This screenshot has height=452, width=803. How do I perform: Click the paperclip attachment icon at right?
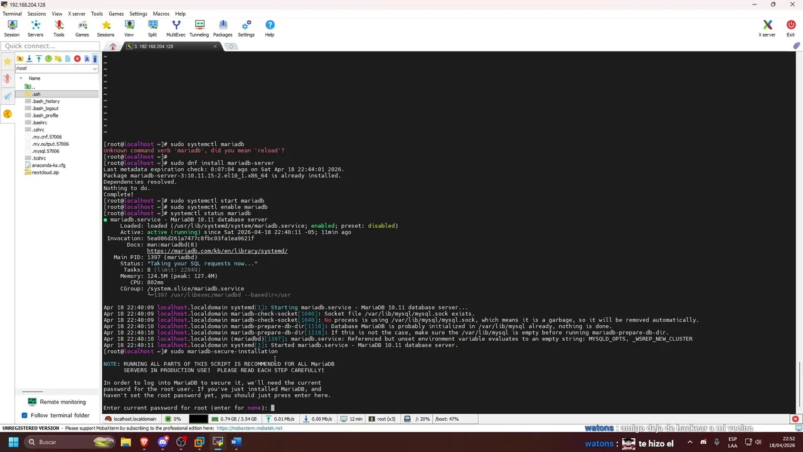pyautogui.click(x=796, y=46)
